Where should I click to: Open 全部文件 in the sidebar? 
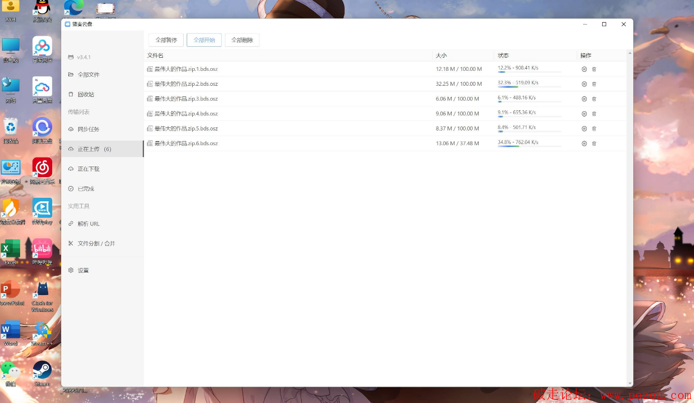[102, 75]
